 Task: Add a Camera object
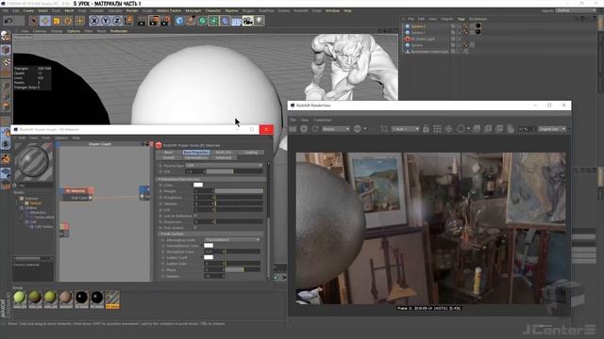tap(247, 21)
